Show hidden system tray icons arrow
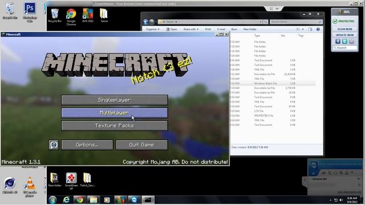The width and height of the screenshot is (365, 205). point(330,200)
